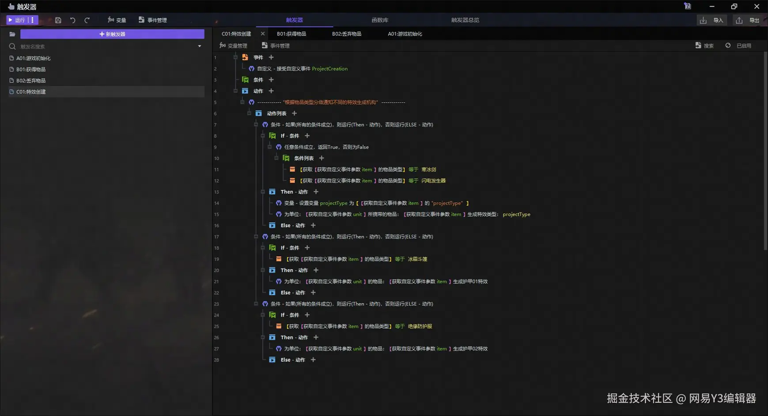
Task: Switch to the 函数库 tab
Action: (x=380, y=20)
